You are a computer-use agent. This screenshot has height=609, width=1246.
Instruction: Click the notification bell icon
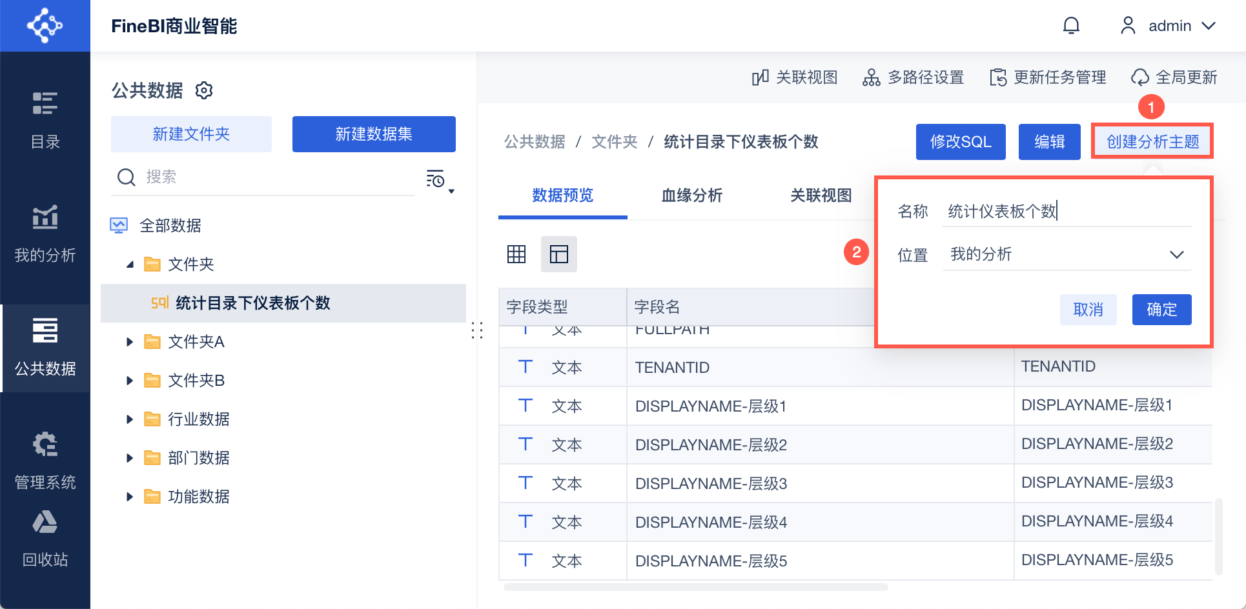tap(1071, 26)
